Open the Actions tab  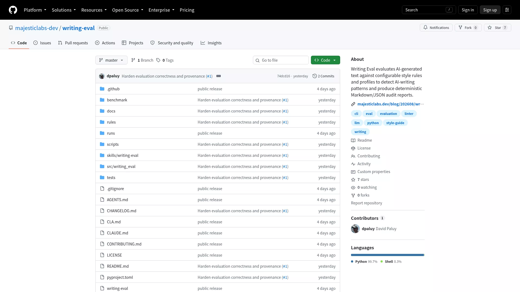[105, 43]
